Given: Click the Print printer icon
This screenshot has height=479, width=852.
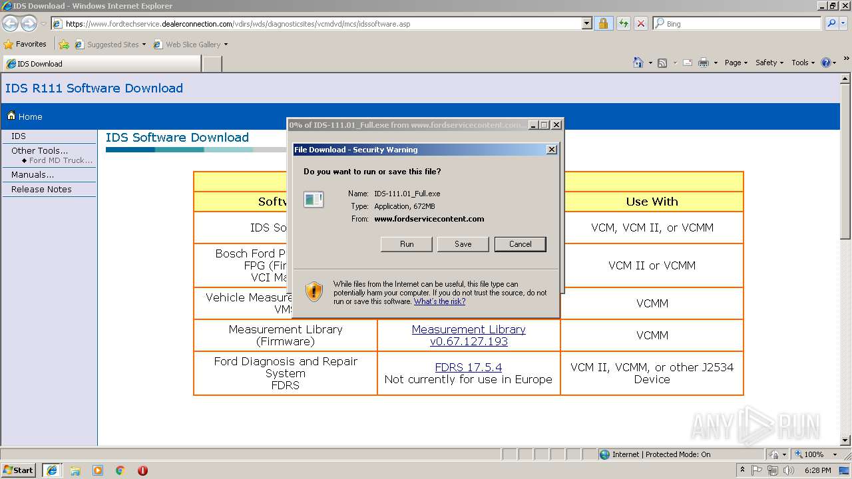Looking at the screenshot, I should 704,63.
